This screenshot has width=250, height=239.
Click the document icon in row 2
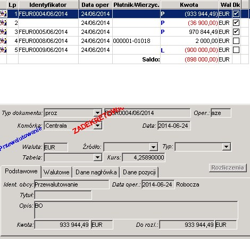coord(3,23)
